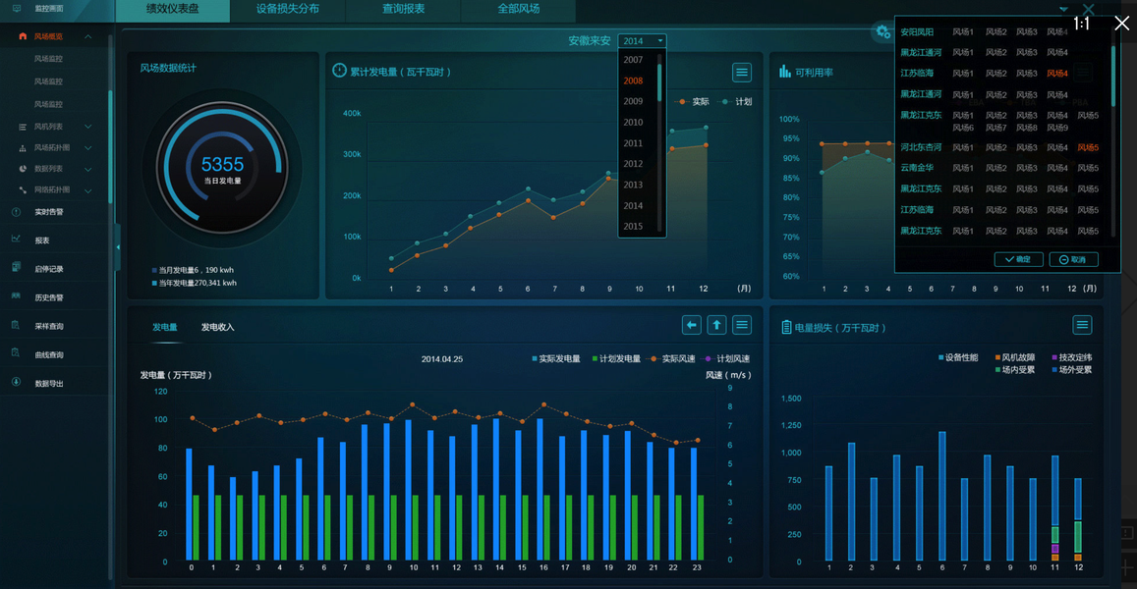Click the left sidebar scrollbar thumb

click(x=110, y=146)
